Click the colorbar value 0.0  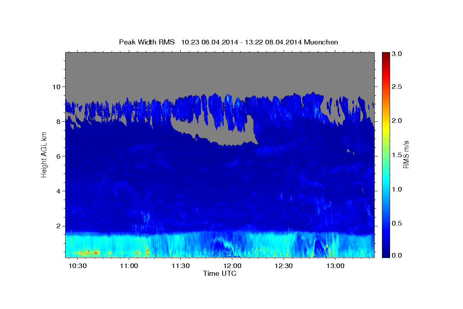pyautogui.click(x=397, y=255)
